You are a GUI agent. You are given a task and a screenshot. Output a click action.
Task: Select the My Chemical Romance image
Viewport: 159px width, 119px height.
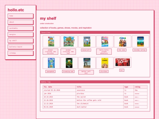click(122, 62)
